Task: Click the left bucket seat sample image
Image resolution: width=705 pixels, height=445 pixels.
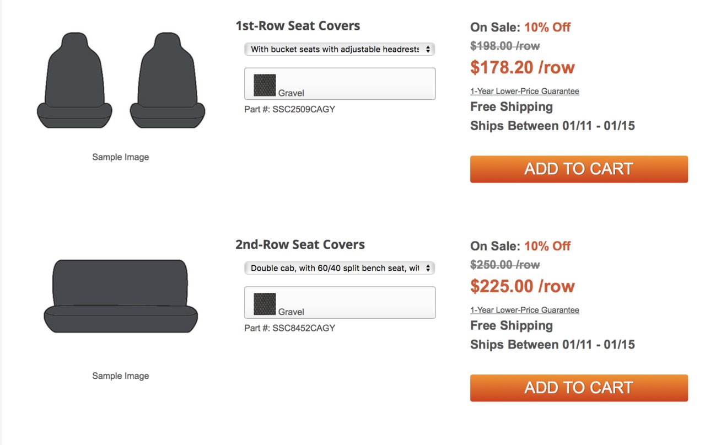Action: point(74,81)
